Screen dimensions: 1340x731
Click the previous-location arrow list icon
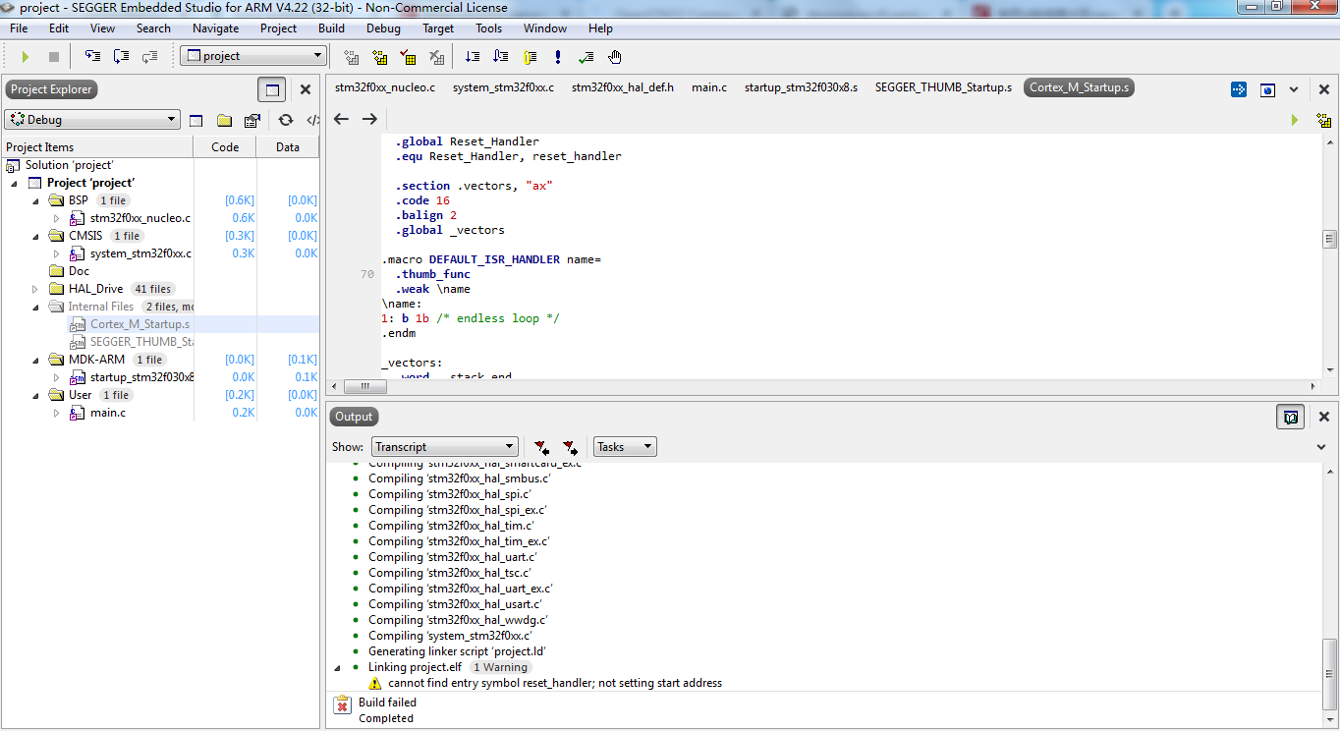[x=501, y=57]
